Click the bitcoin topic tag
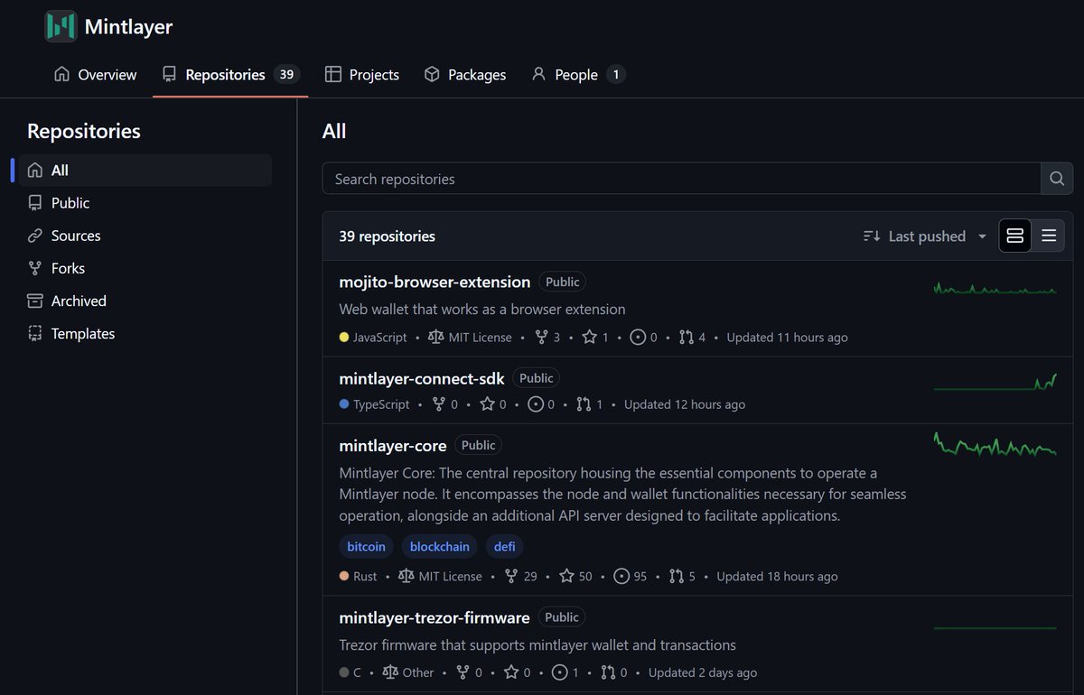Viewport: 1084px width, 695px height. (366, 546)
